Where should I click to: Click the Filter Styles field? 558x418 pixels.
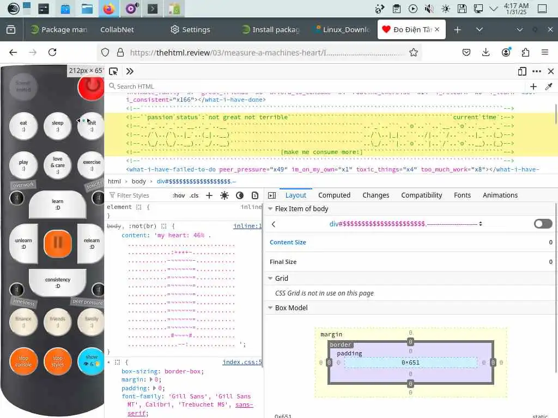138,195
